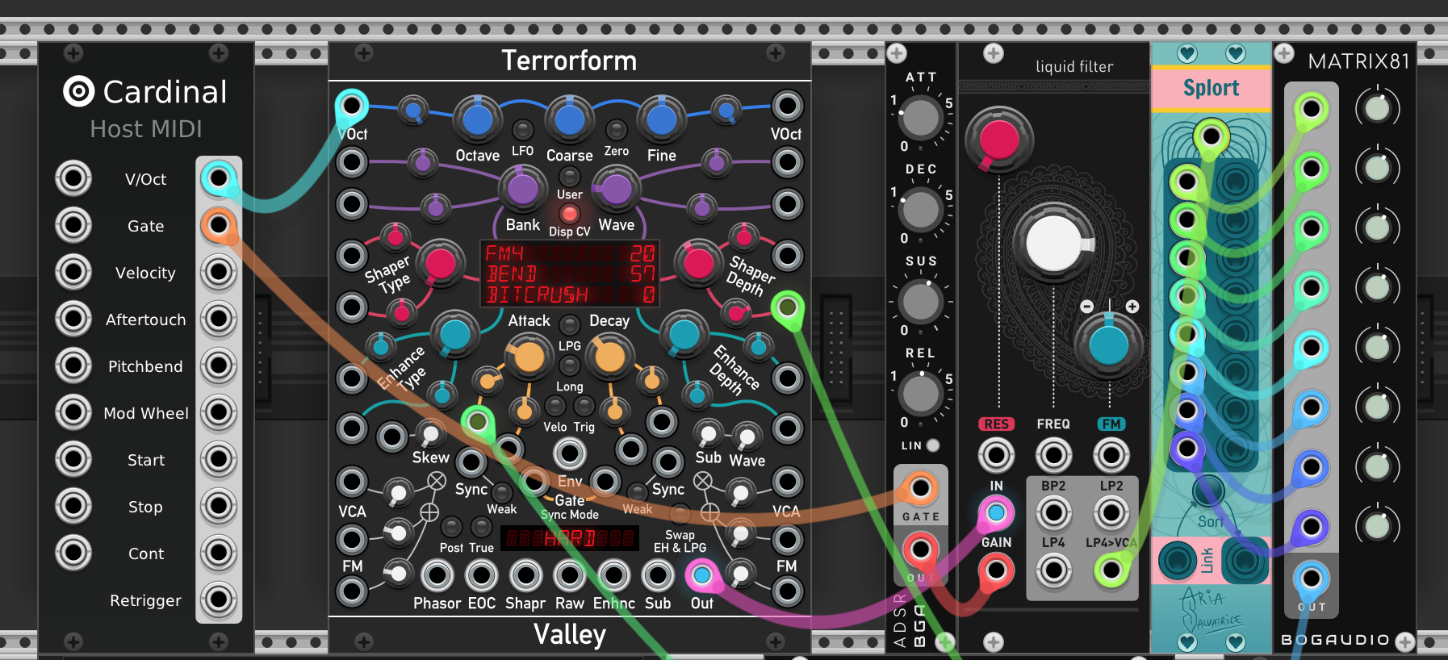1448x660 pixels.
Task: Click the Splort Link left jack
Action: [x=1178, y=561]
